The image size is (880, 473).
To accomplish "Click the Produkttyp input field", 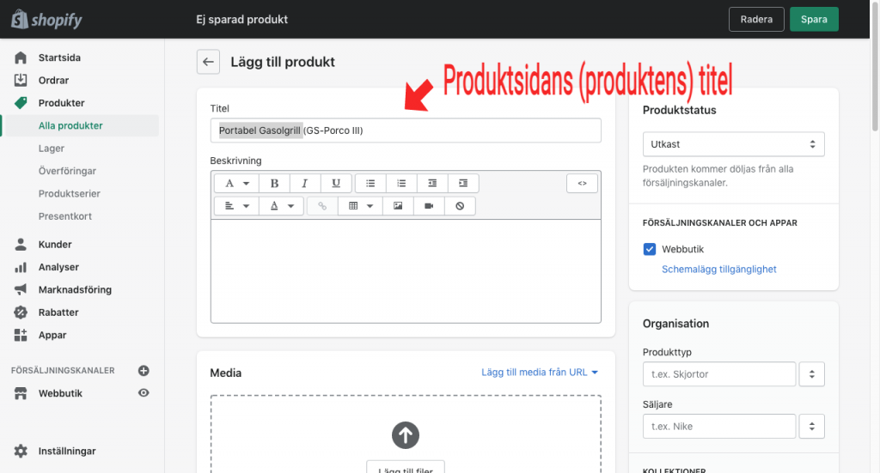I will click(719, 373).
